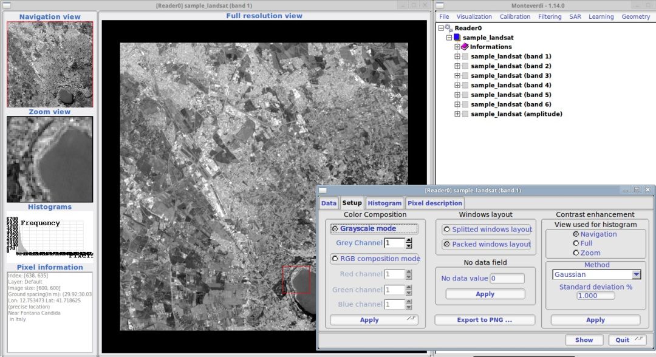This screenshot has height=357, width=656.
Task: Switch to the Histogram tab
Action: 384,203
